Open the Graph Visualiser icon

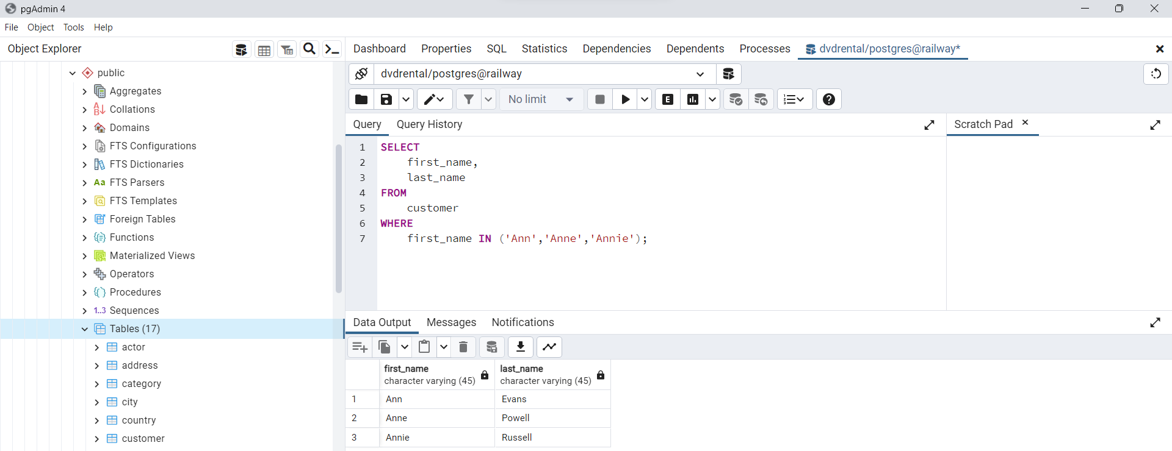(549, 347)
